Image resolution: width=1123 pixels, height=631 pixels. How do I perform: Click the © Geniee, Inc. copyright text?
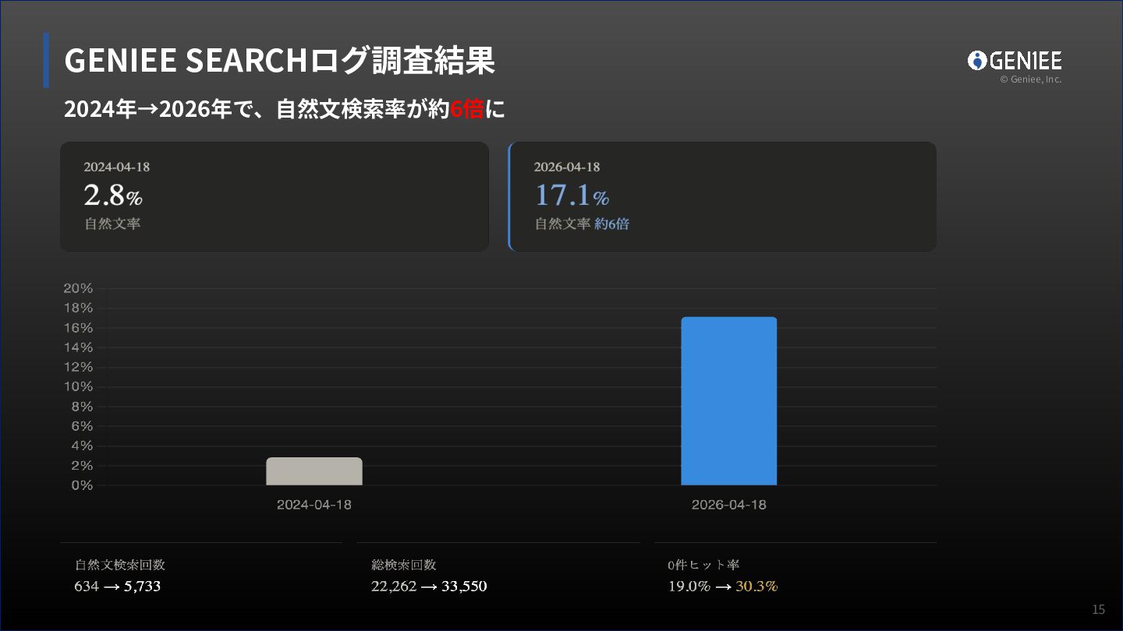(x=1031, y=79)
